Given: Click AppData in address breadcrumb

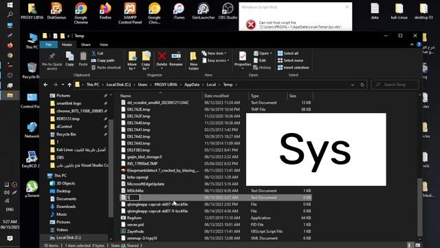Looking at the screenshot, I should click(192, 85).
